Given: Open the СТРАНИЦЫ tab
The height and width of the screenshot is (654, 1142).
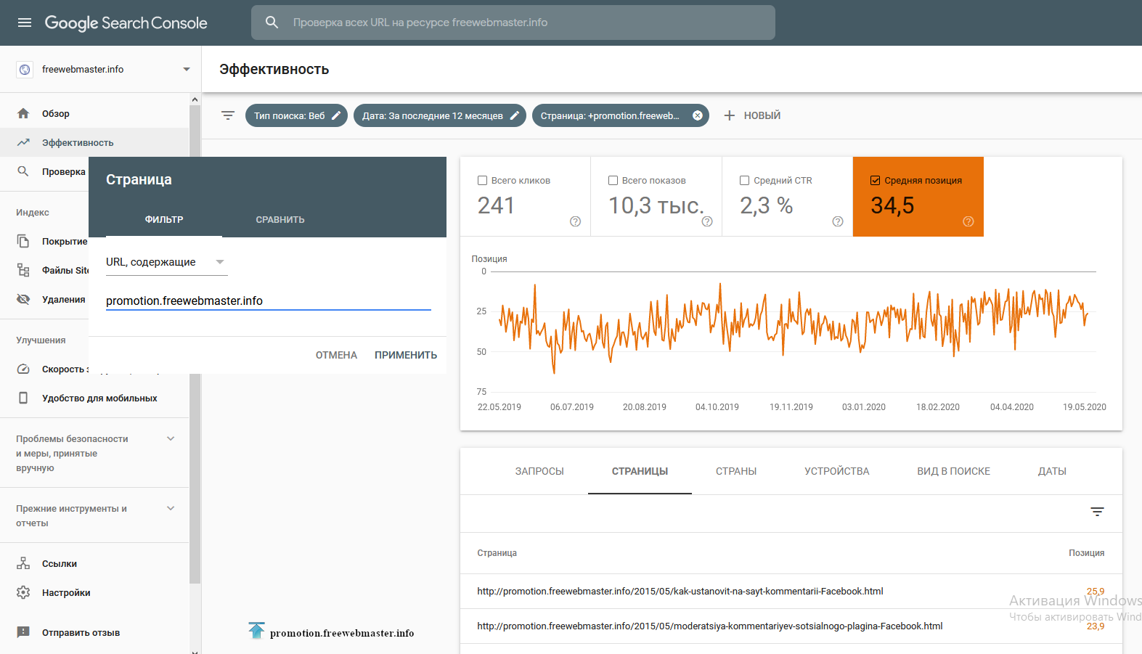Looking at the screenshot, I should 640,471.
